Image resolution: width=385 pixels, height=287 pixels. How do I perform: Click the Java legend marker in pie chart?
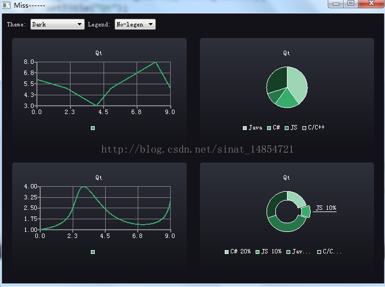click(245, 128)
